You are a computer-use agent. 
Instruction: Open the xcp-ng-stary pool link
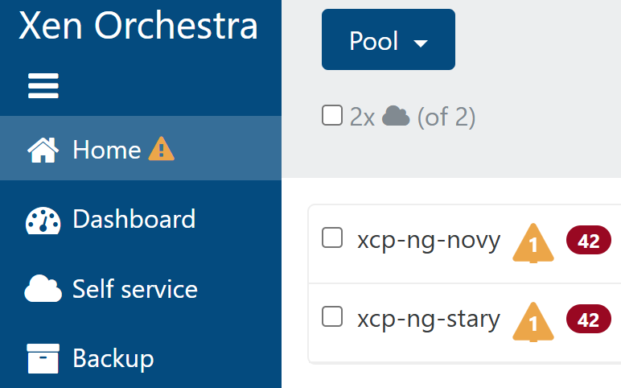click(x=429, y=319)
